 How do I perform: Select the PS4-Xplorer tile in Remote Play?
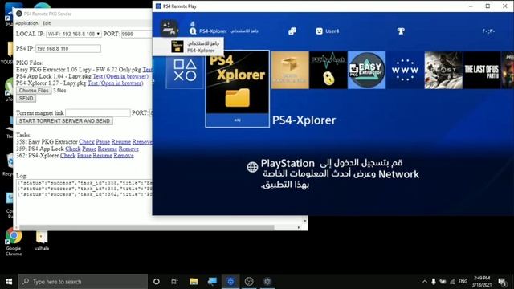point(238,88)
